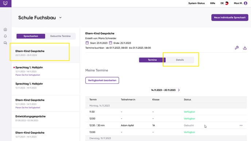Click Verfügbar status in 12:00 row
251x141 pixels.
coord(189,119)
